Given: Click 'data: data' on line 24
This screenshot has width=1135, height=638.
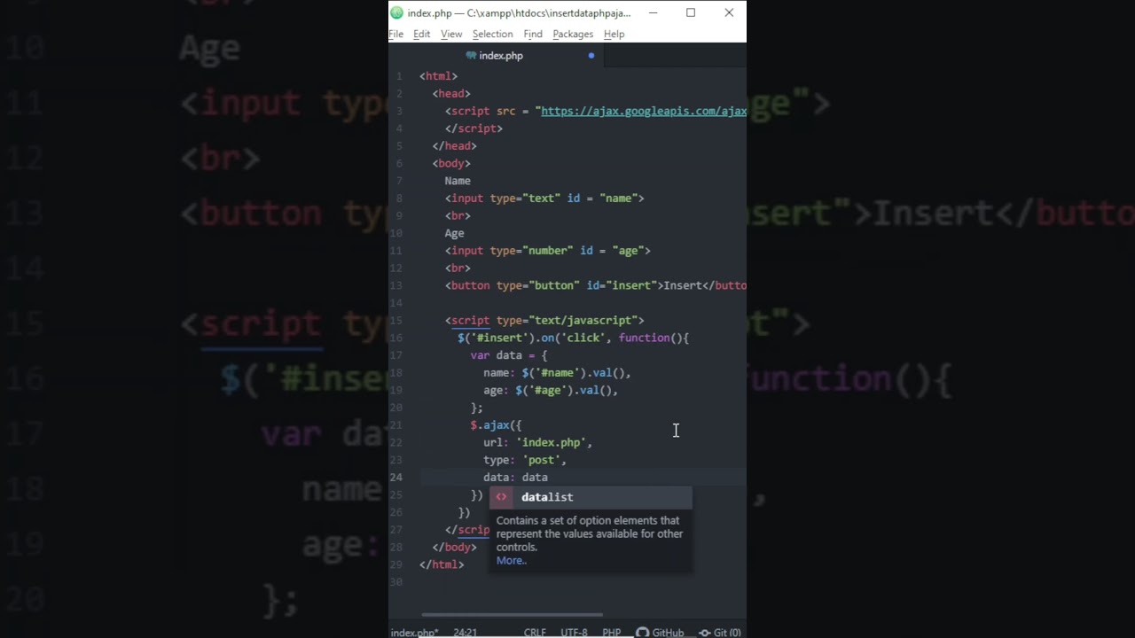Looking at the screenshot, I should tap(515, 478).
